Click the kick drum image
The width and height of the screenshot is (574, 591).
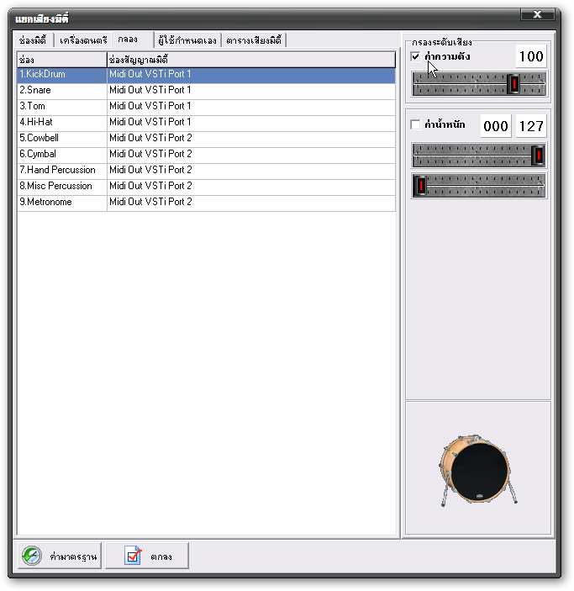pos(478,470)
